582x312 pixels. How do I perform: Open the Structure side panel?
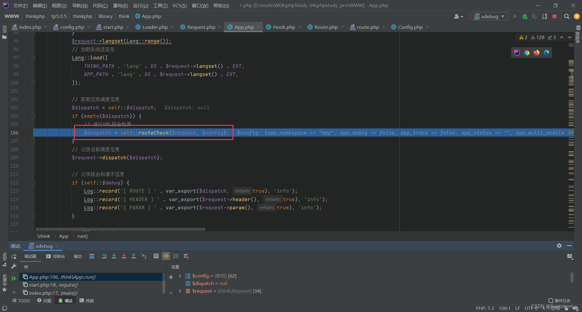4,260
